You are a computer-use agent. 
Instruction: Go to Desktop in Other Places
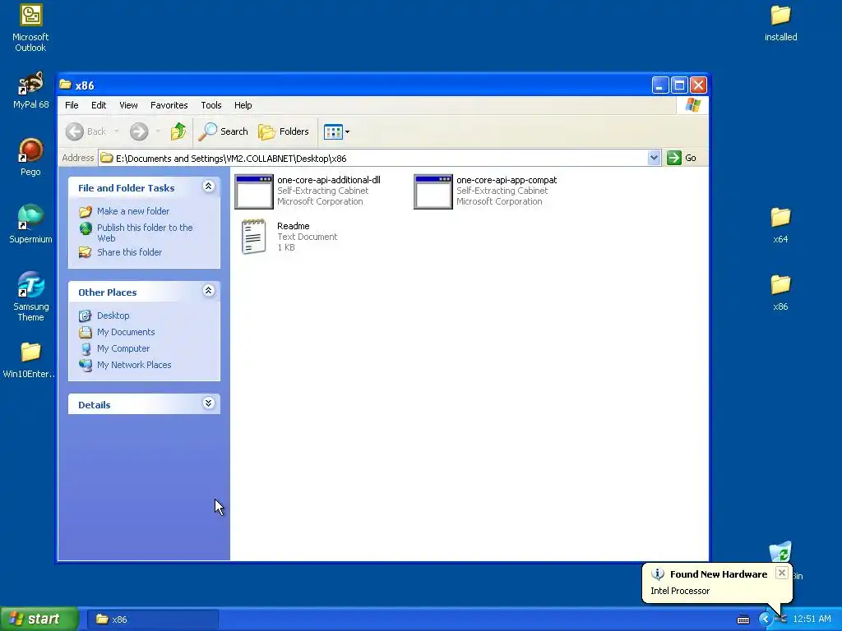(113, 315)
